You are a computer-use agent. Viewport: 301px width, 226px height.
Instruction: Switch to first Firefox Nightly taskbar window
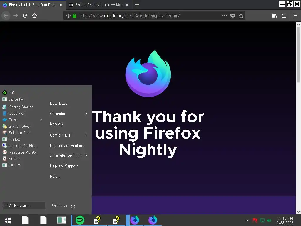click(x=135, y=220)
